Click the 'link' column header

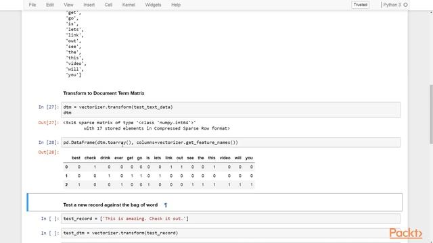pos(168,158)
